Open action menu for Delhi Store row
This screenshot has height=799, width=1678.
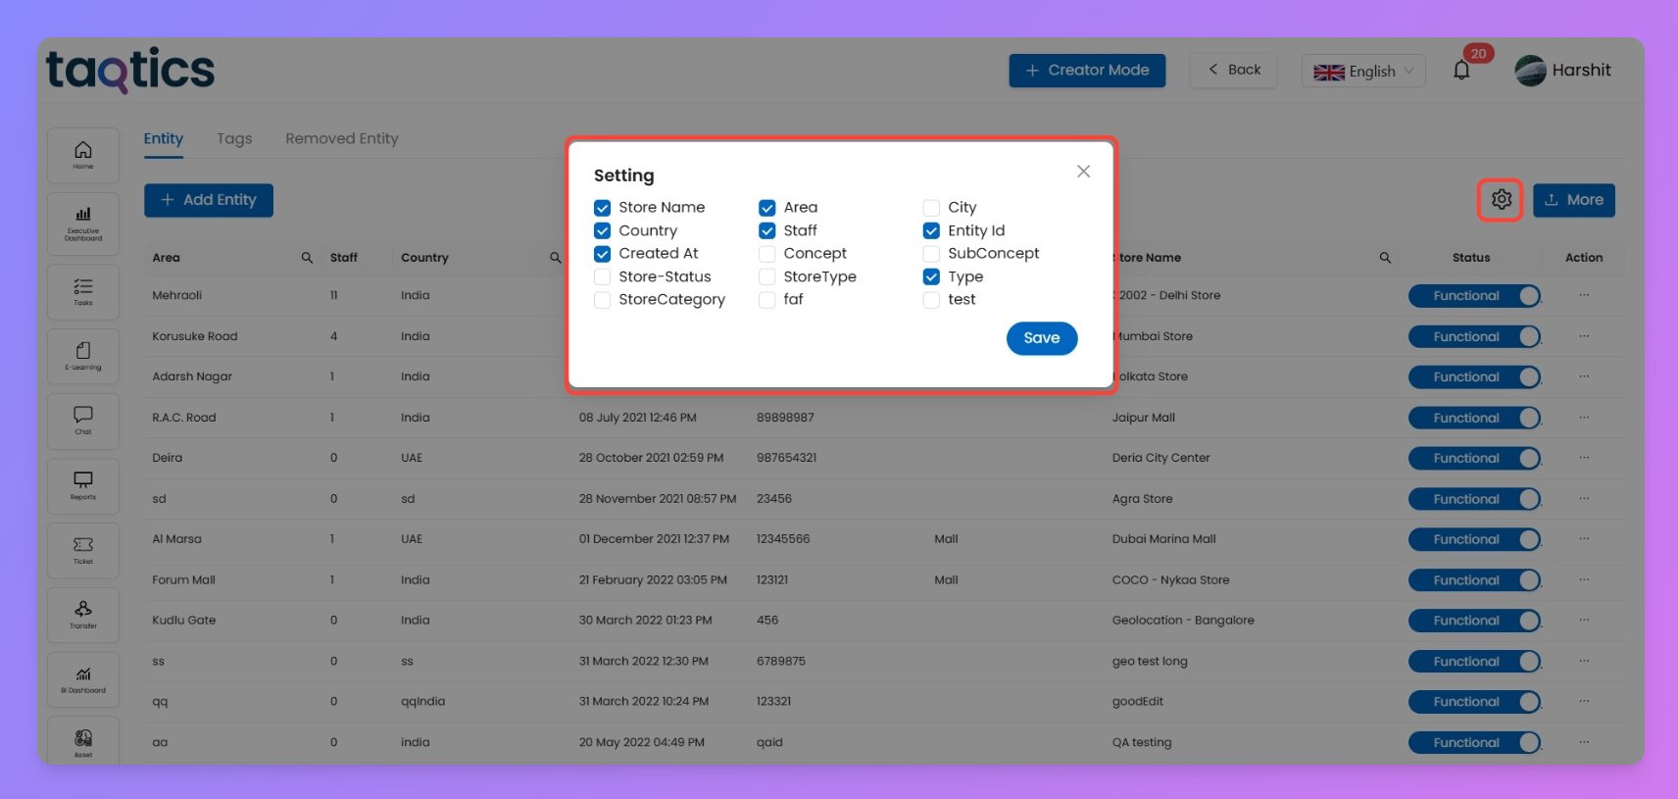pyautogui.click(x=1584, y=295)
